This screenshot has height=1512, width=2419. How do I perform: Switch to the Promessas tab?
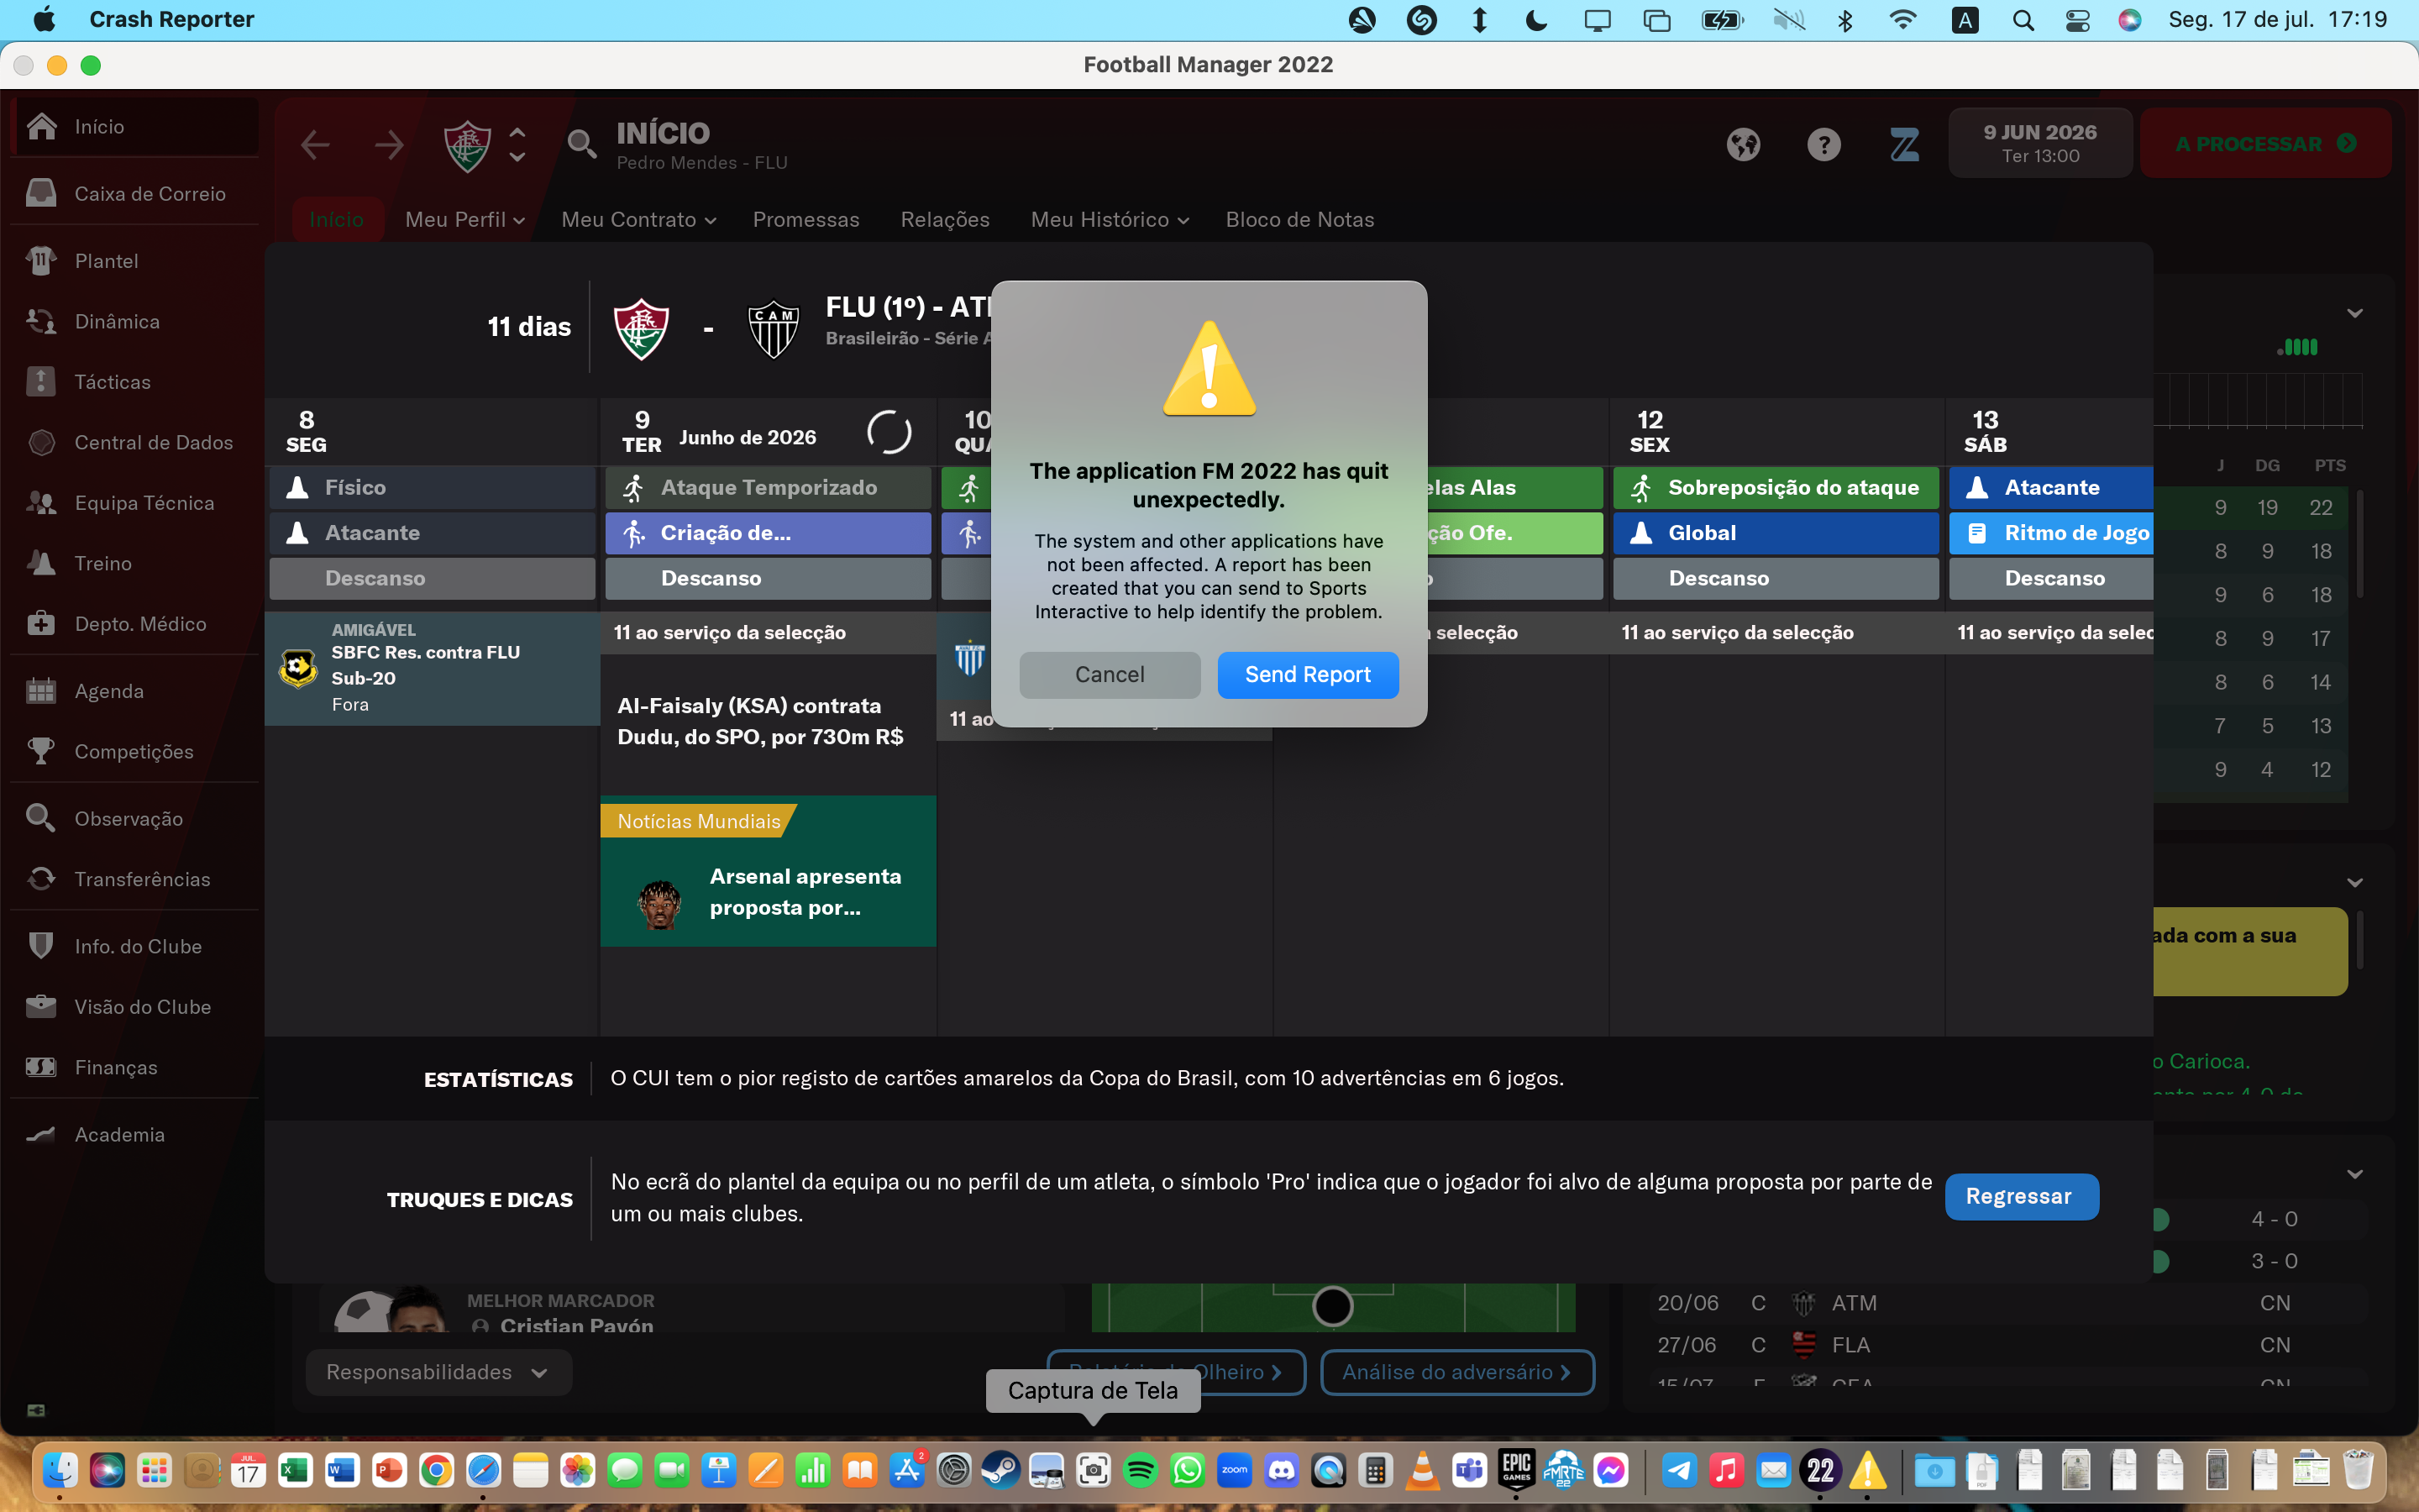point(805,219)
